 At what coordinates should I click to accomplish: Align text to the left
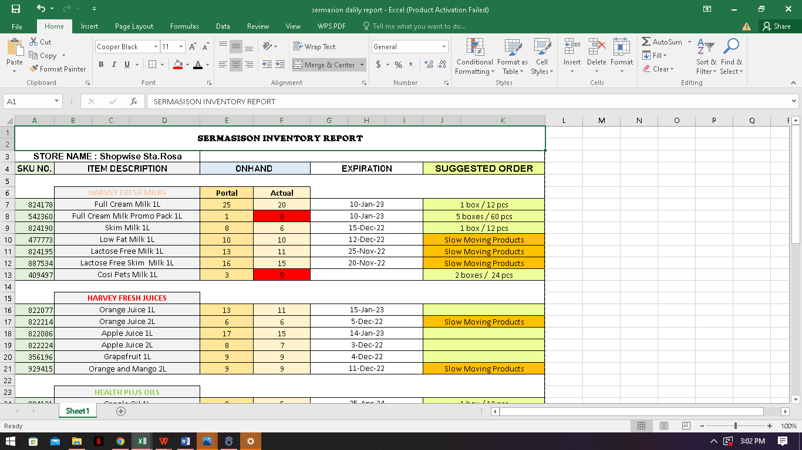223,64
